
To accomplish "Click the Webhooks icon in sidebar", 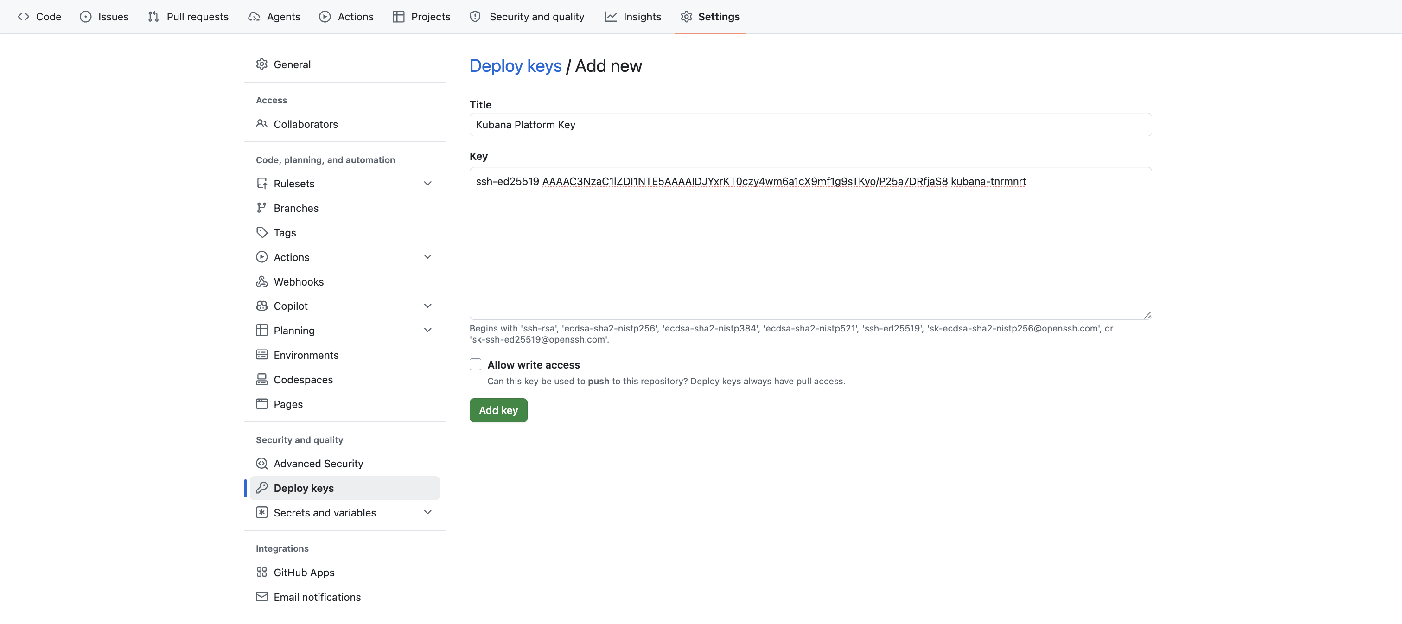I will click(262, 282).
